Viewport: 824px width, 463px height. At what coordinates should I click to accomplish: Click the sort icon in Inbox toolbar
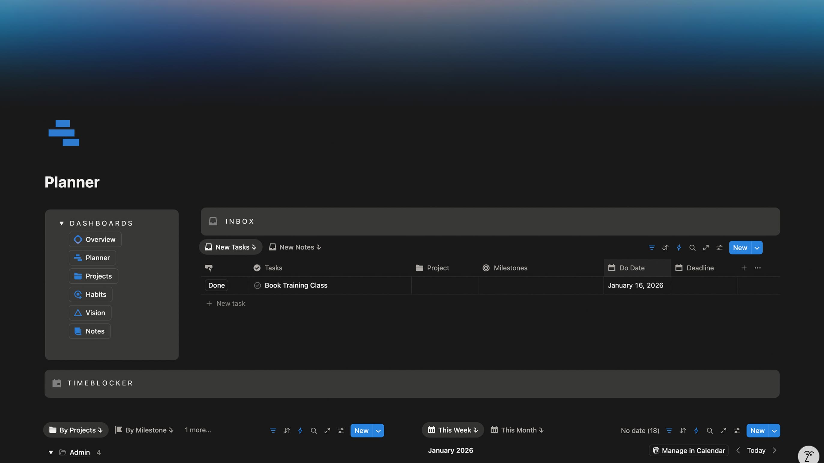click(x=665, y=248)
